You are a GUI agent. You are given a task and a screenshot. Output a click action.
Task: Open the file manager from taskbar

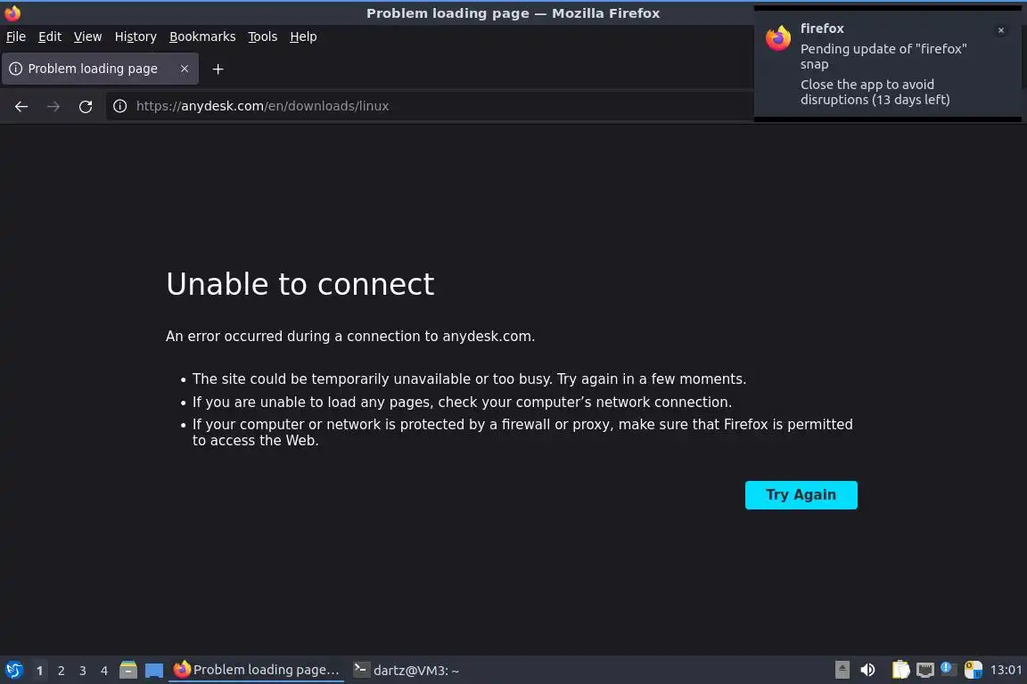(128, 670)
